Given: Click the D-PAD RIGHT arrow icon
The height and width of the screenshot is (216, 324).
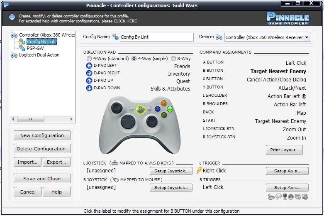Looking at the screenshot, I should tap(89, 73).
